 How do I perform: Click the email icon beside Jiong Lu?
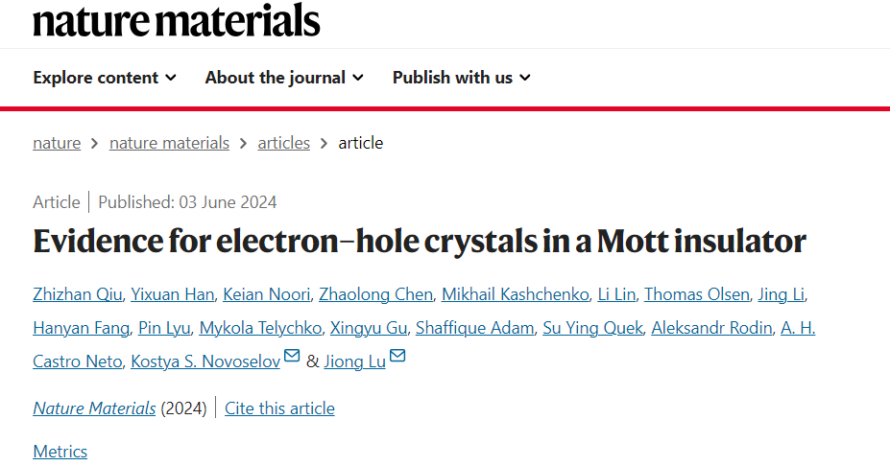tap(397, 356)
